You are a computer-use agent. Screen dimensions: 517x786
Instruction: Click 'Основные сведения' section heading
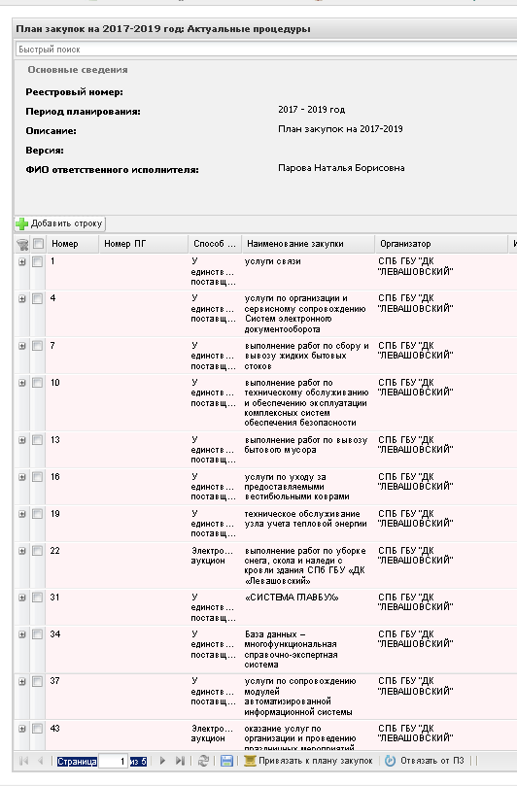(x=78, y=70)
